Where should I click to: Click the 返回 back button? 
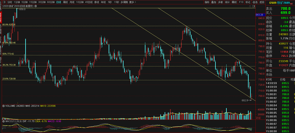point(262,2)
